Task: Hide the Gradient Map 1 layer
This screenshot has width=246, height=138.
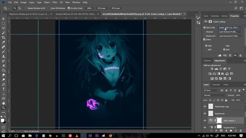Action: coord(205,127)
